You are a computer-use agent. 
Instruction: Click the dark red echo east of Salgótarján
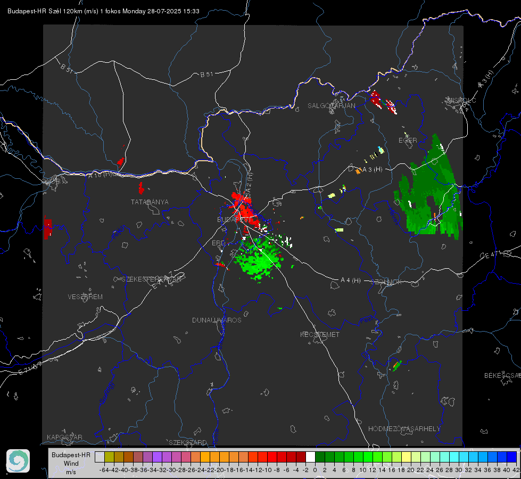383,102
